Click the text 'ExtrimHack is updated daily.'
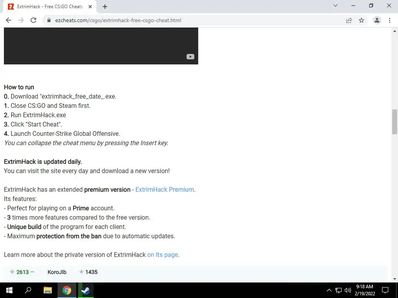The image size is (398, 298). click(x=43, y=162)
